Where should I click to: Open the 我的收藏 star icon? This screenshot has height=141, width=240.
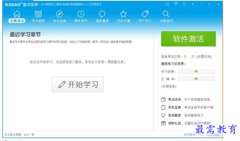pos(123,14)
